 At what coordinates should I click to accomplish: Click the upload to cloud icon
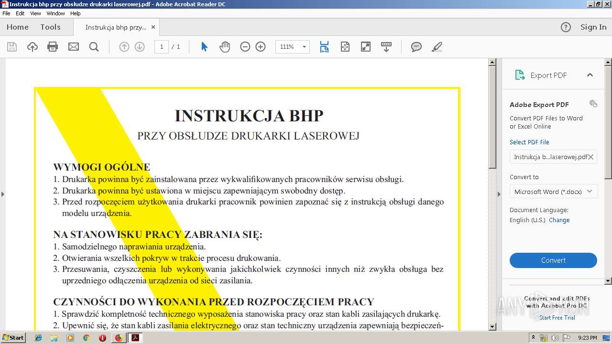(x=33, y=47)
